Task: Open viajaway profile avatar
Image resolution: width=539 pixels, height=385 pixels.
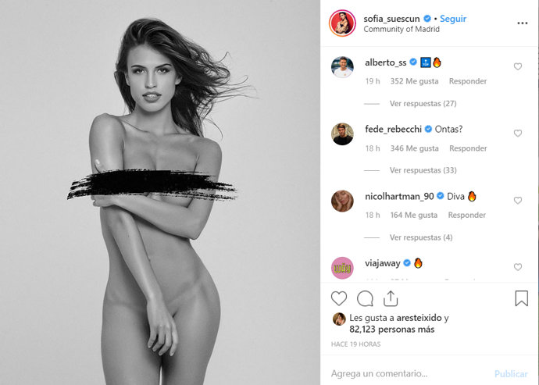Action: 342,268
